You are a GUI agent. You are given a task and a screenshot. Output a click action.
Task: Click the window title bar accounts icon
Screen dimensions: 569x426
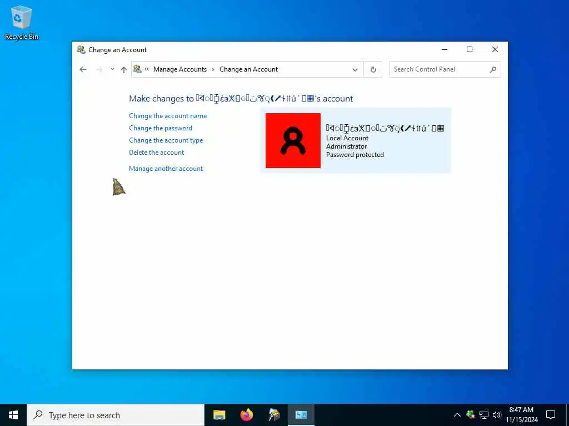[81, 49]
